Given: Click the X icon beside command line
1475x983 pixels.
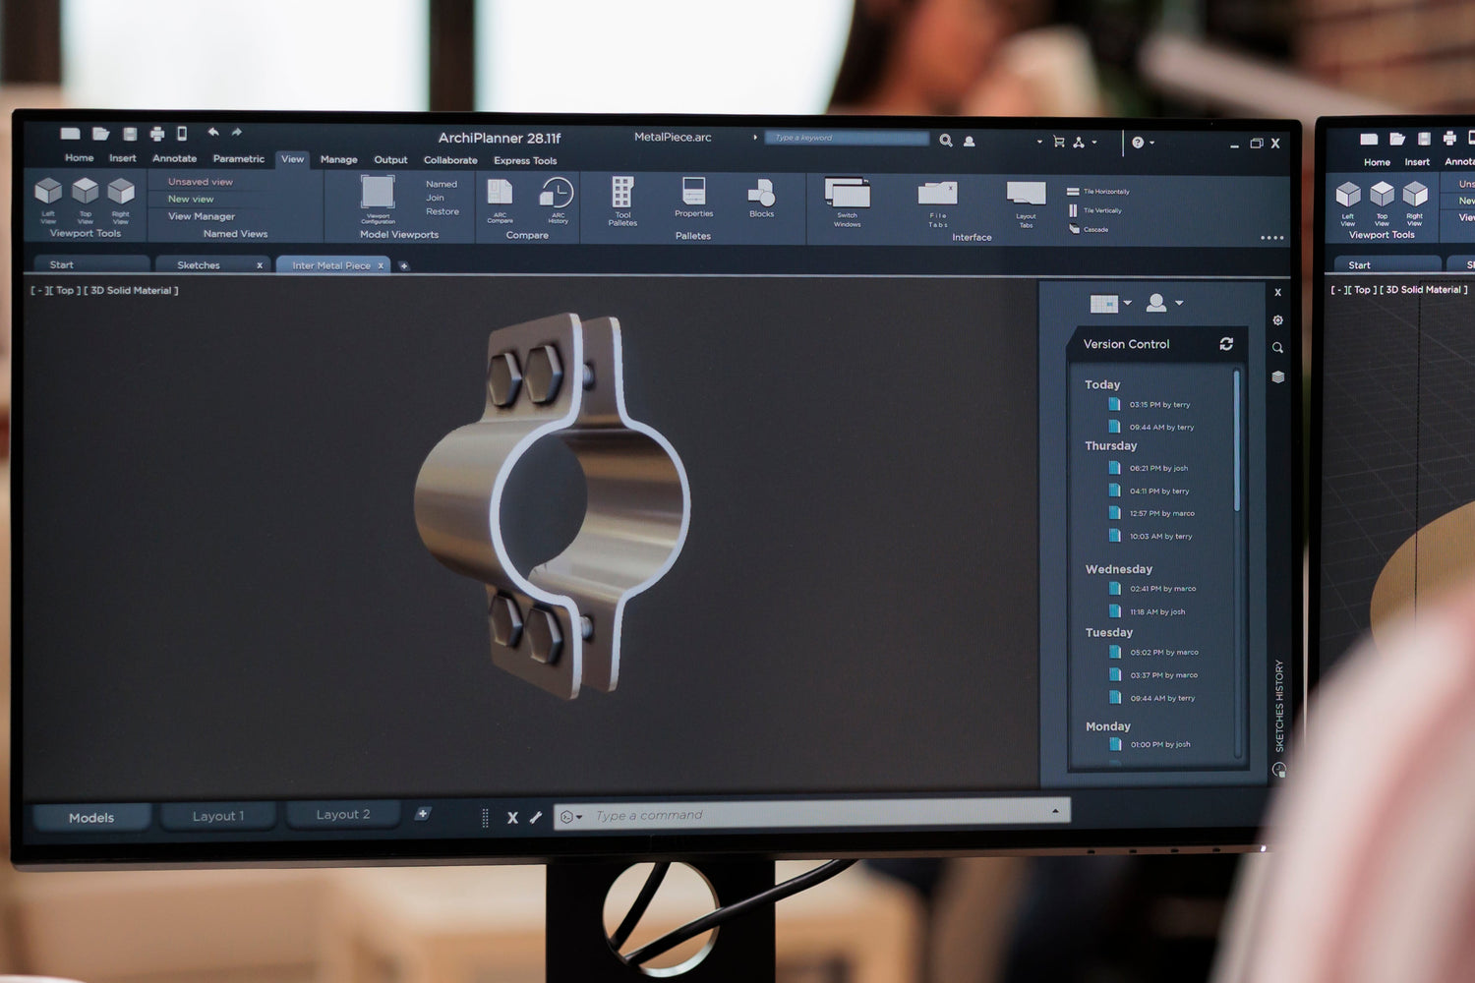Looking at the screenshot, I should click(512, 817).
